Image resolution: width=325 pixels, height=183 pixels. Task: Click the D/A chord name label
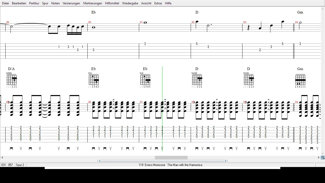(11, 69)
